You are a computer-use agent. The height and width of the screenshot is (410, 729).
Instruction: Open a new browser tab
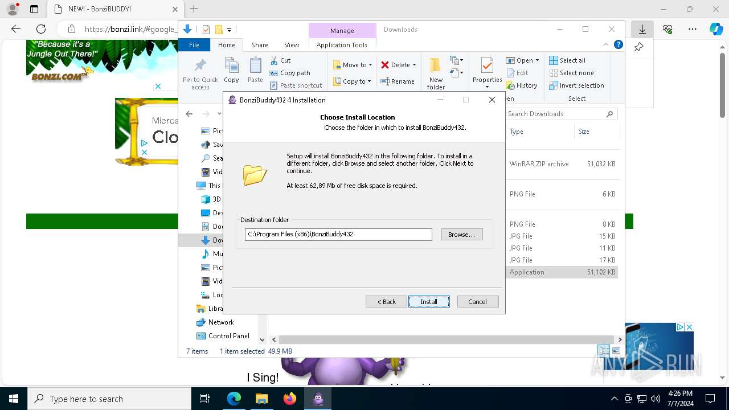(194, 9)
